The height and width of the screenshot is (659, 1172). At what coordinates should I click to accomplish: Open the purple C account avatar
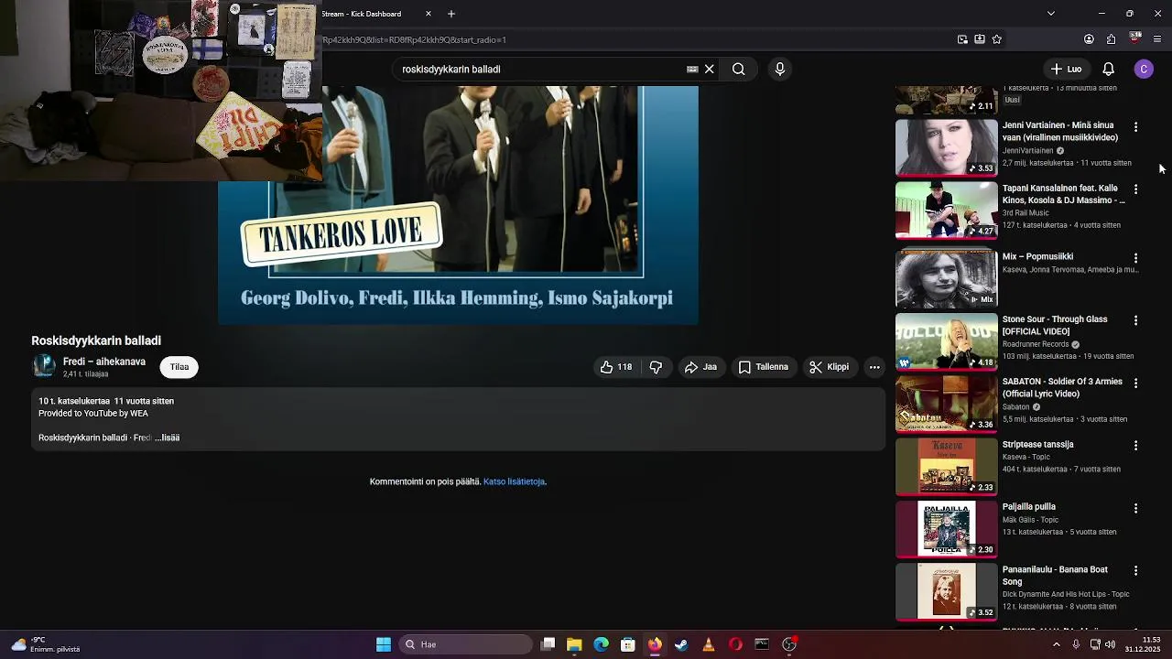click(x=1144, y=69)
